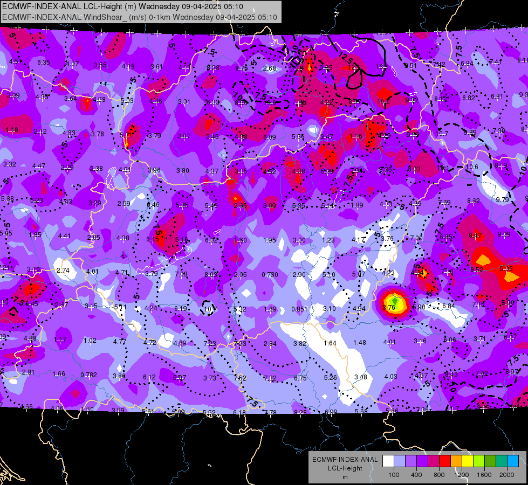
Task: Click the wind shear value 2.74
Action: click(x=63, y=271)
